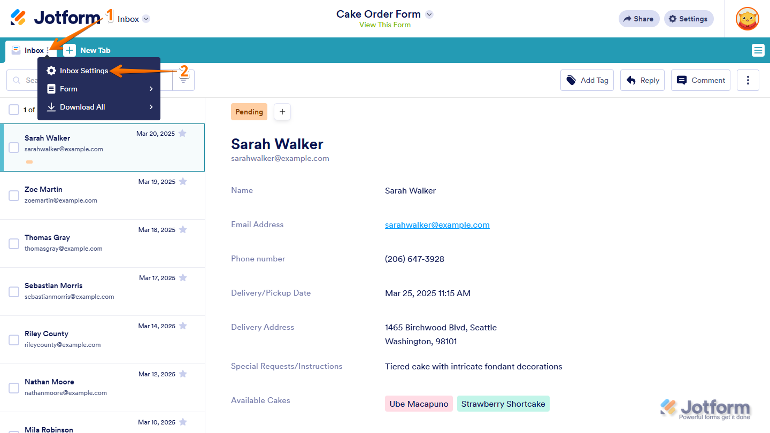Click the Strawberry Shortcake cake chip

click(x=503, y=404)
